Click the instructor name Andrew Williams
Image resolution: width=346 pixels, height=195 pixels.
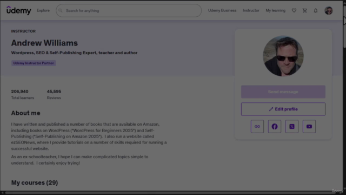tap(44, 43)
